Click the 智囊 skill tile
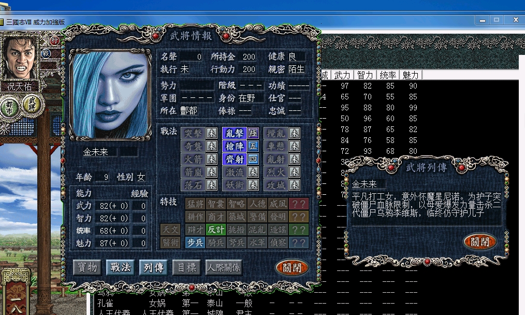This screenshot has width=525, height=315. pyautogui.click(x=216, y=204)
